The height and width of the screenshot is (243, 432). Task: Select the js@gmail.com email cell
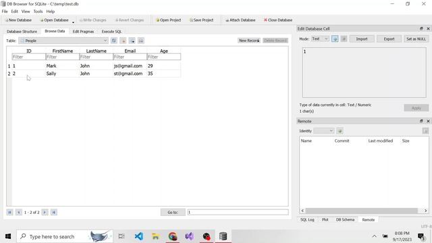(130, 66)
